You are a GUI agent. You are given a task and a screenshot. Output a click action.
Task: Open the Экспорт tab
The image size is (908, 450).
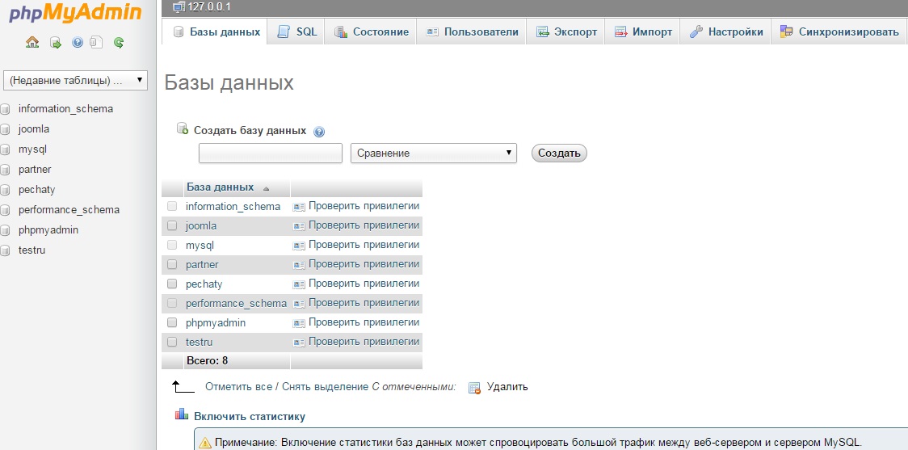coord(567,32)
